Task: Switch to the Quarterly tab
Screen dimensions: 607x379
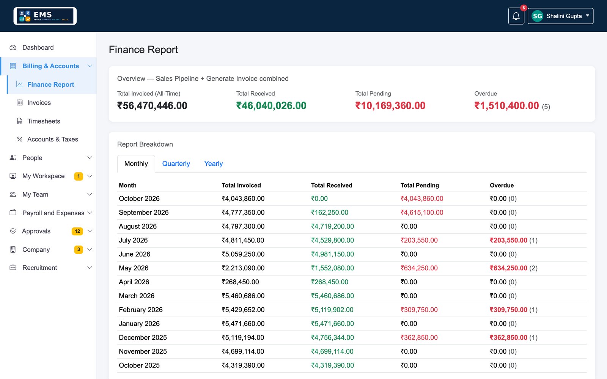Action: (x=176, y=164)
